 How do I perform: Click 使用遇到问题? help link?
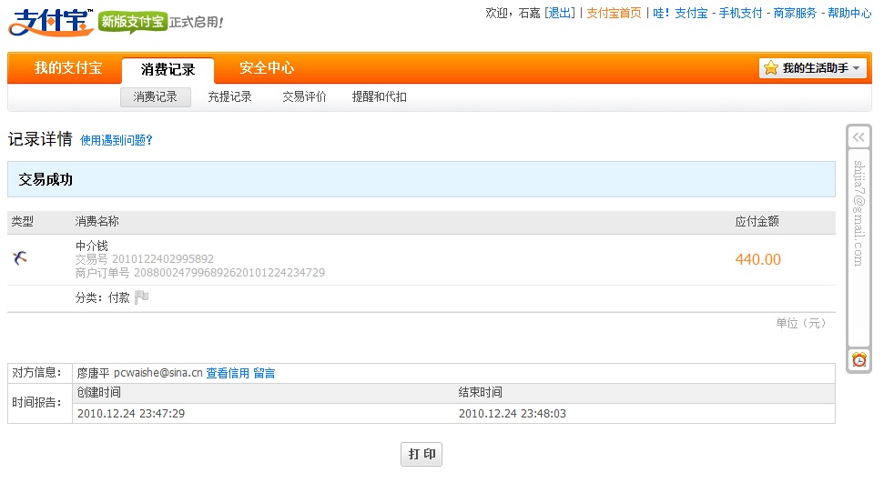117,140
